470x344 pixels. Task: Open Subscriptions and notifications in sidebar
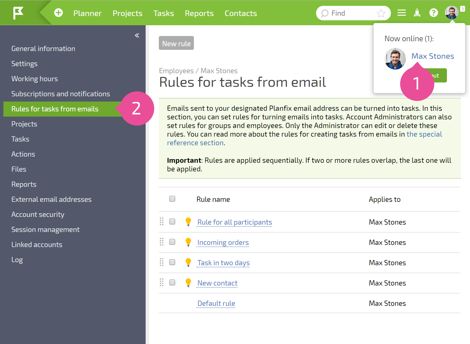point(61,94)
